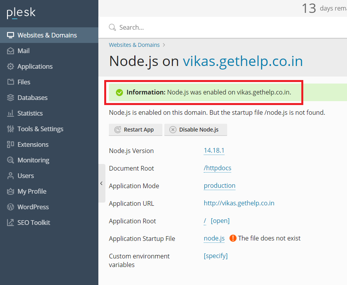Image resolution: width=347 pixels, height=285 pixels.
Task: Change the Node.js version 14.18.1
Action: tap(214, 151)
